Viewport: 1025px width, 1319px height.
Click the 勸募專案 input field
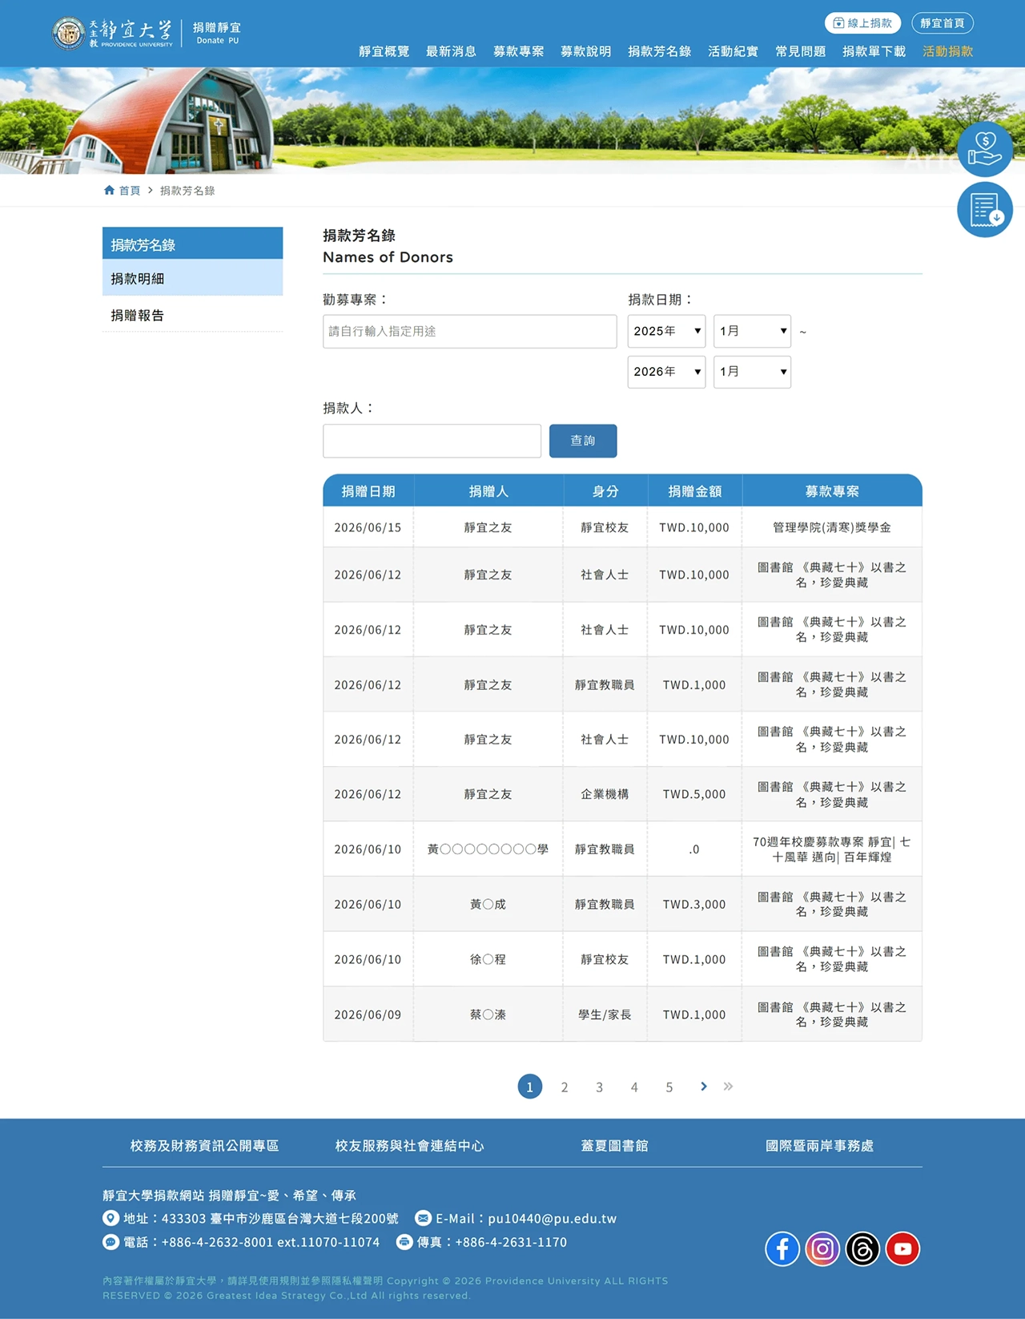pyautogui.click(x=470, y=331)
